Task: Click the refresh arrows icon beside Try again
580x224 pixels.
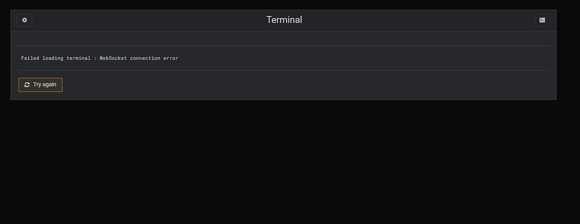Action: click(27, 85)
